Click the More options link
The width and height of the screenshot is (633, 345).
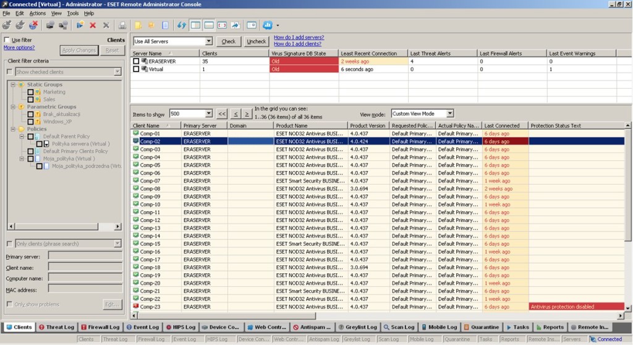tap(19, 48)
